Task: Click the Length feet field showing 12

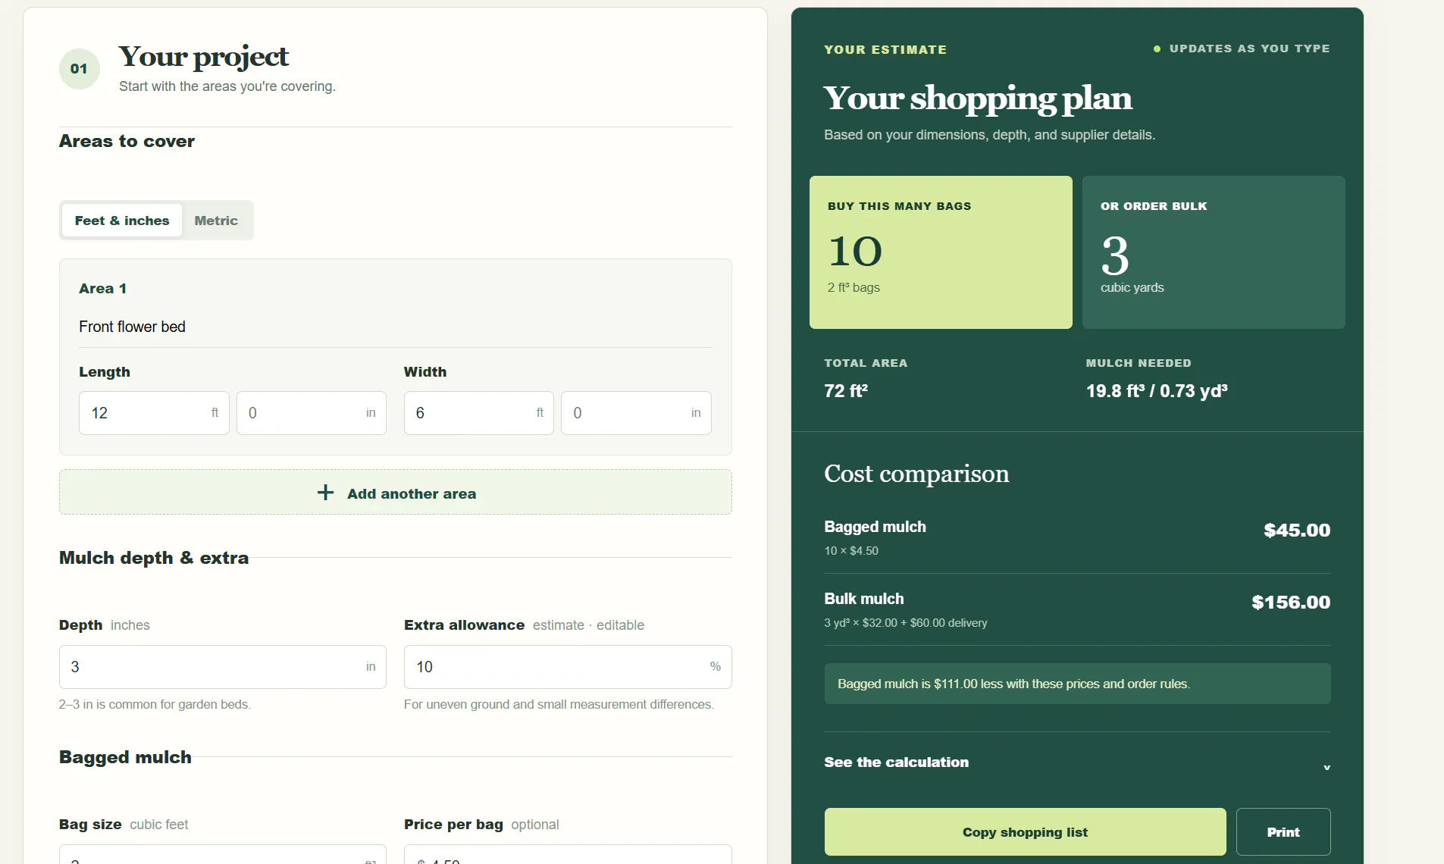Action: (154, 413)
